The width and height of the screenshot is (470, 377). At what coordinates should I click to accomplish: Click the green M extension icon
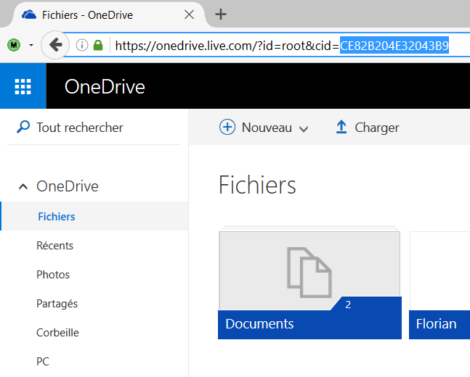15,46
